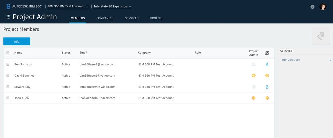Click Edward Roy's Project Admin disabled icon

[x=254, y=87]
